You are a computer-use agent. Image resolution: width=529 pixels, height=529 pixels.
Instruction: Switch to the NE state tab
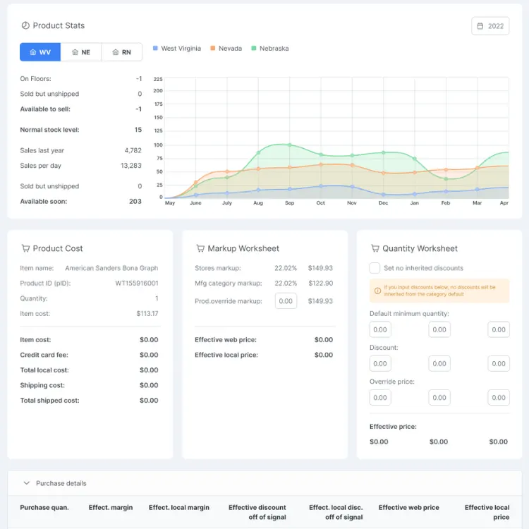pyautogui.click(x=81, y=52)
